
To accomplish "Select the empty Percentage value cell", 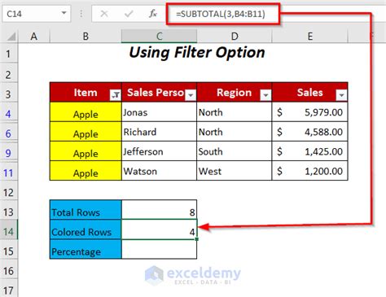I will [x=159, y=249].
